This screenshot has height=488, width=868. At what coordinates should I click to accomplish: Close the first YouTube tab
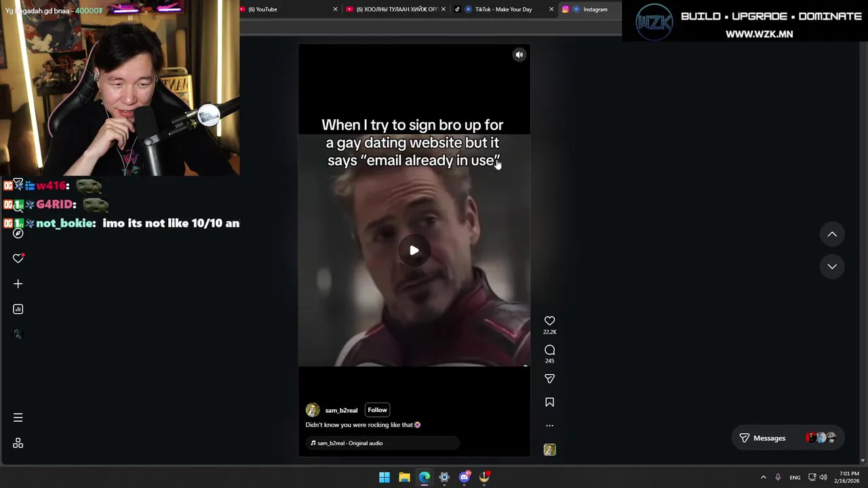click(x=335, y=9)
